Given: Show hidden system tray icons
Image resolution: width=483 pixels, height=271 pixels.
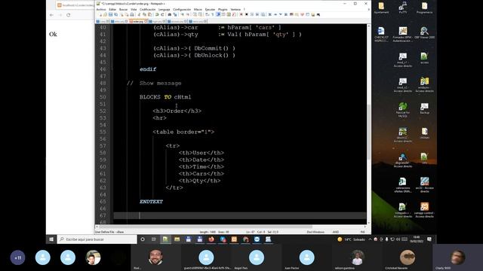Looking at the screenshot, I should [370, 239].
